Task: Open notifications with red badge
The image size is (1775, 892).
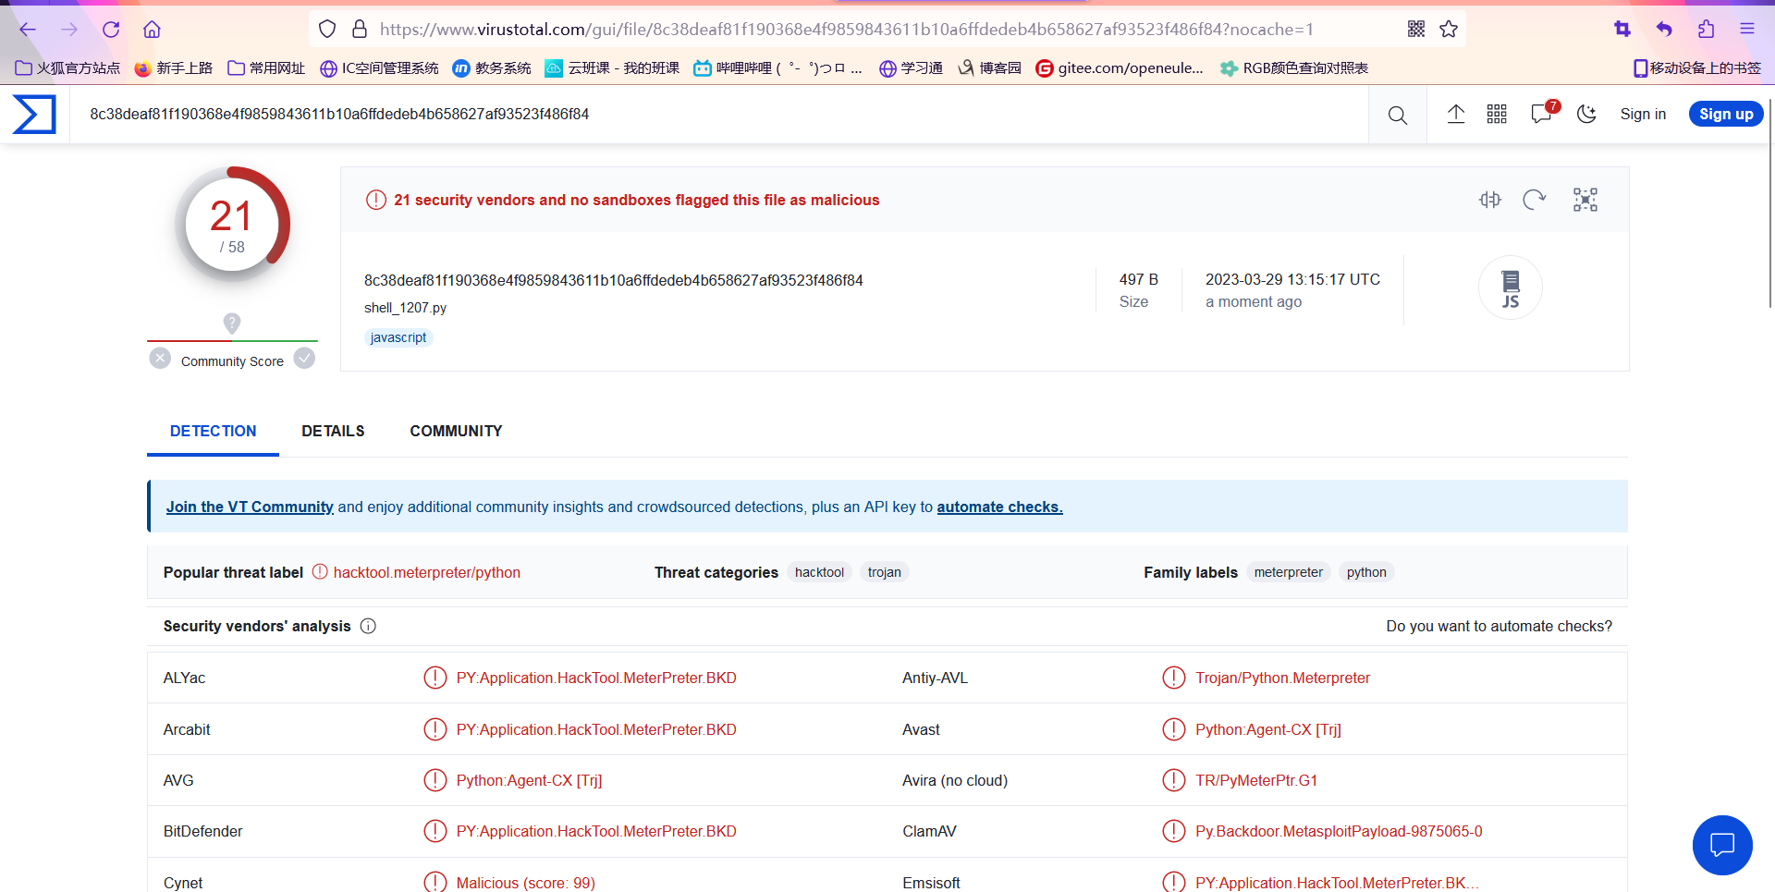Action: (1543, 113)
